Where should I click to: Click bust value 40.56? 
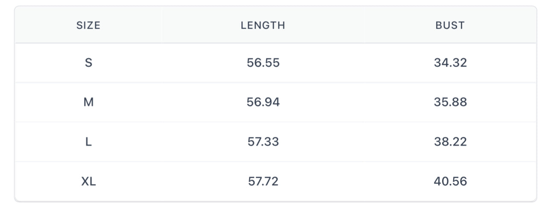[450, 182]
